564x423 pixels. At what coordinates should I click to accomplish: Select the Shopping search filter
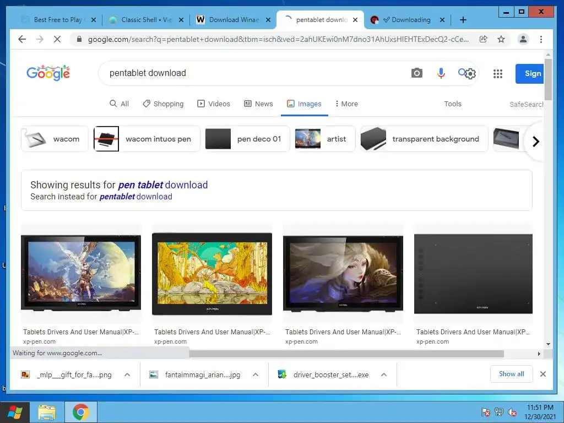pos(163,104)
